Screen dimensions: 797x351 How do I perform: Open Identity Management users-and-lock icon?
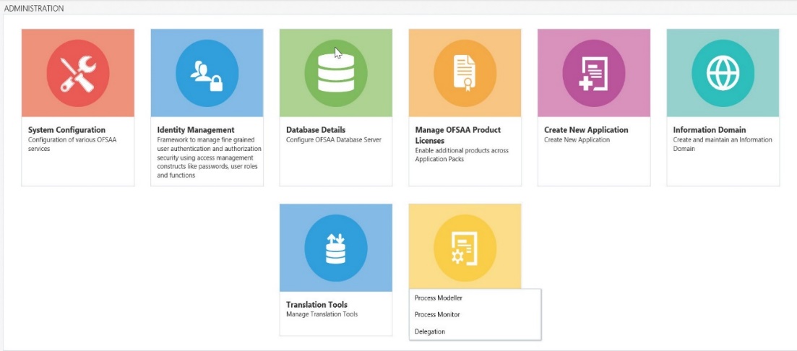(207, 73)
